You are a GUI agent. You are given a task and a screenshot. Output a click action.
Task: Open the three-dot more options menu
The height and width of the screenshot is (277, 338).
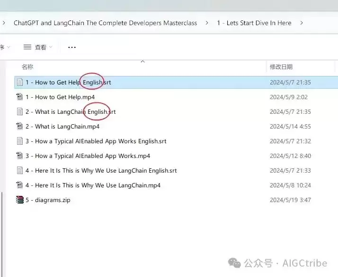72,47
